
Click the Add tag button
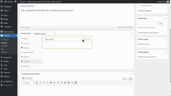(161, 23)
